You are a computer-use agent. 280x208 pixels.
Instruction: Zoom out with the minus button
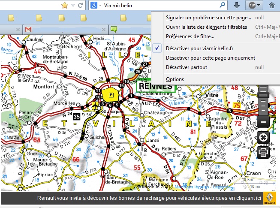[263, 122]
